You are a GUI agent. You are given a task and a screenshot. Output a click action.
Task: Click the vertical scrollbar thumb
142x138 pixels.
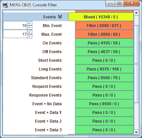[x=136, y=64]
